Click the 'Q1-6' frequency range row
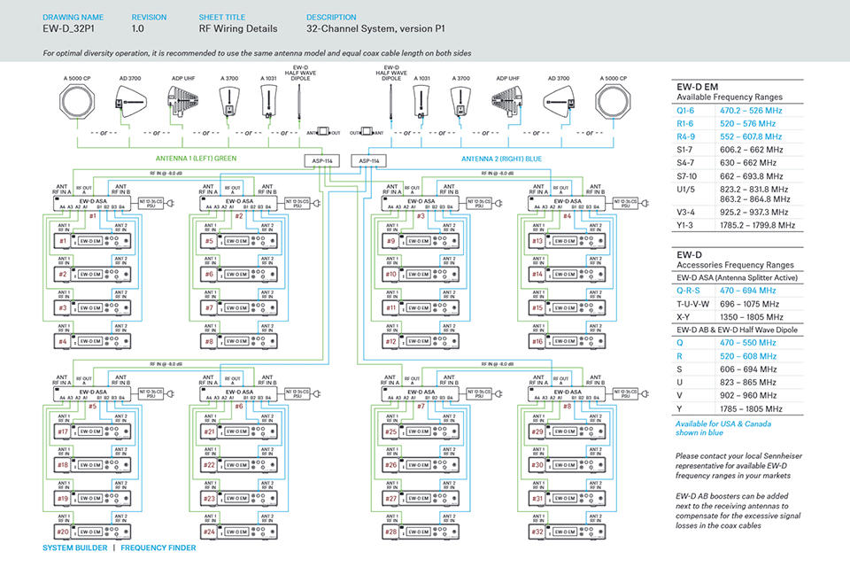Screen dimensions: 850x567 738,110
